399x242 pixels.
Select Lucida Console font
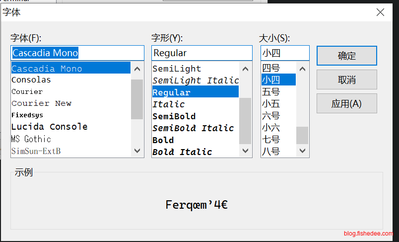coord(49,127)
